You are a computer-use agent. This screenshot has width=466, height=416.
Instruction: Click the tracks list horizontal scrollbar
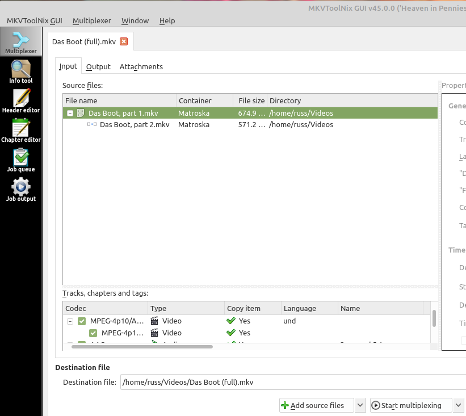[142, 346]
